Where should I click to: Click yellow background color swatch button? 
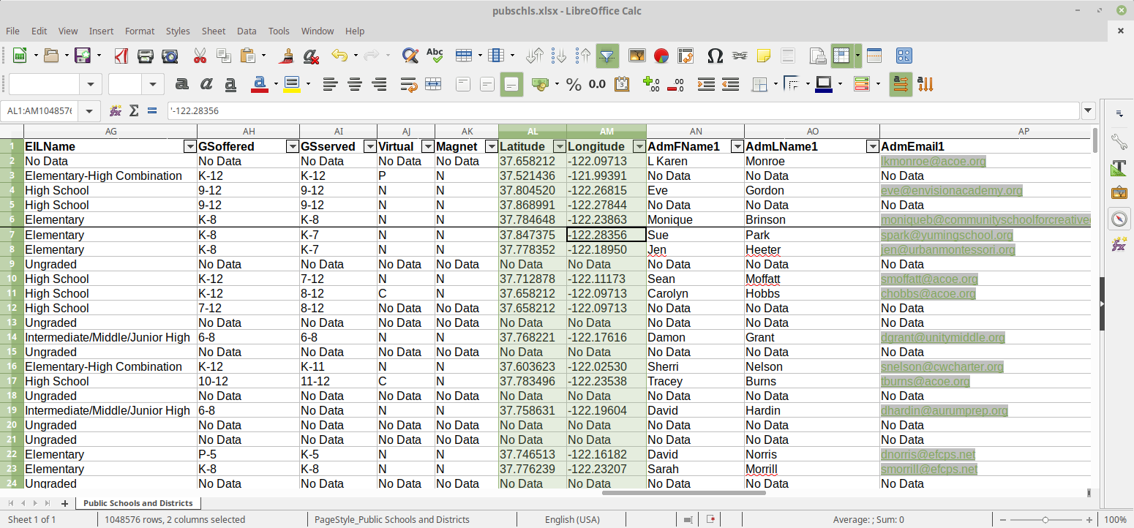tap(292, 84)
